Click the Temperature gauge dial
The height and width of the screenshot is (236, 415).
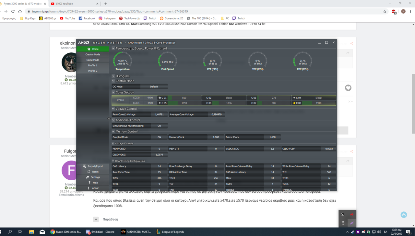(x=123, y=61)
